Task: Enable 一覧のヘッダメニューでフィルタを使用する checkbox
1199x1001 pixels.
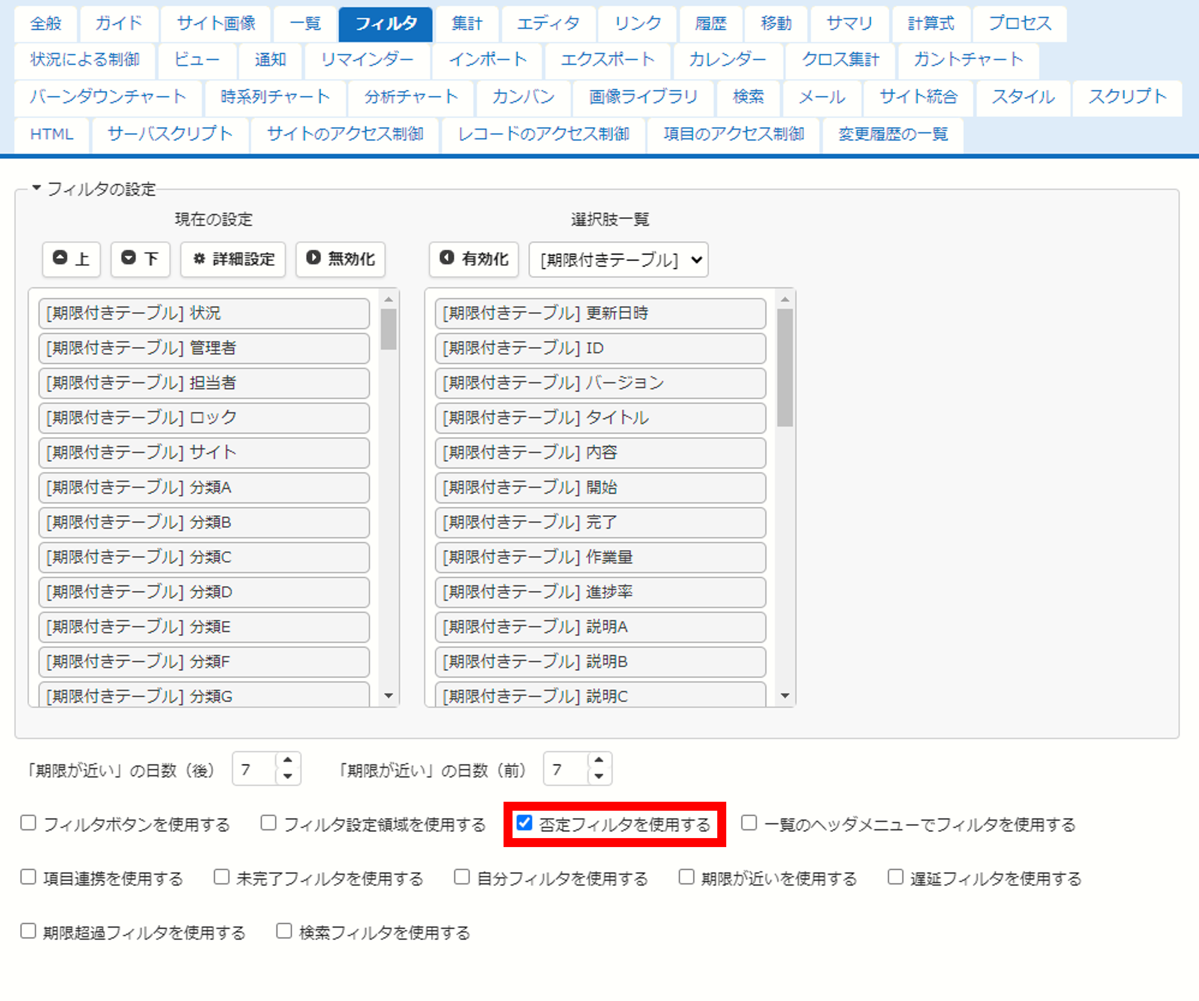Action: (x=749, y=823)
